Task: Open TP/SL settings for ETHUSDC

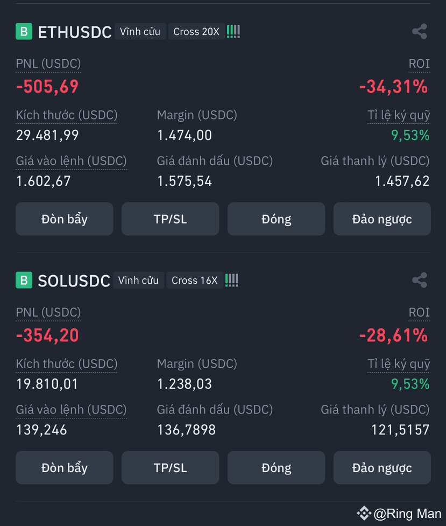Action: [x=171, y=219]
